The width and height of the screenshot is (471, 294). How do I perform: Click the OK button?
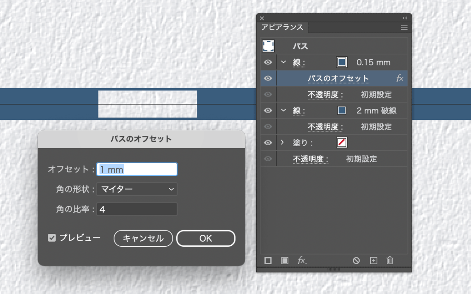pos(206,238)
